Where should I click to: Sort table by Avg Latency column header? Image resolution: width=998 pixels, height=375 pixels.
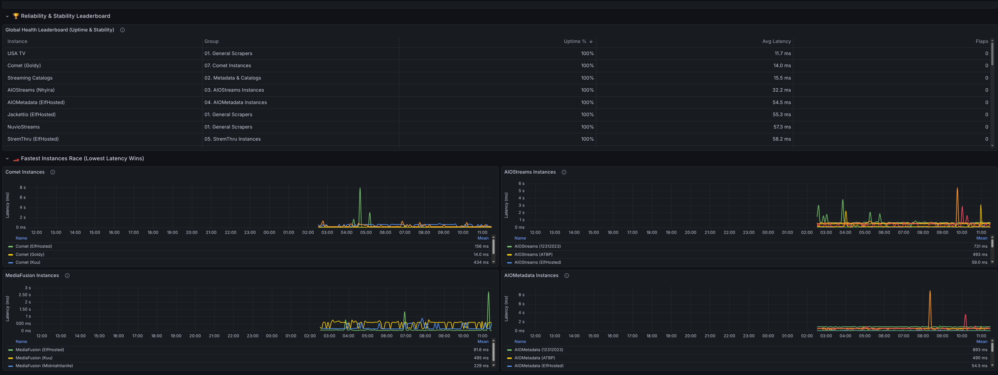tap(776, 41)
